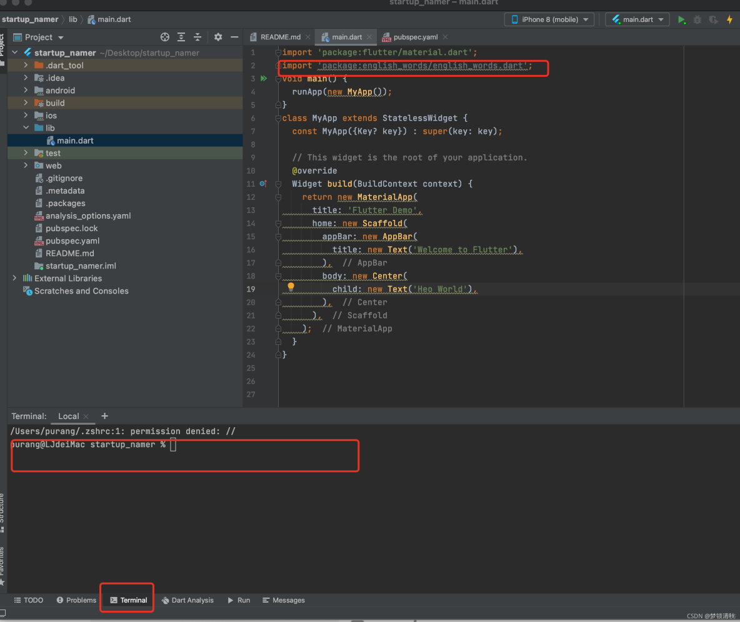Click the run gutter arrow beside main
Image resolution: width=740 pixels, height=622 pixels.
pos(263,79)
